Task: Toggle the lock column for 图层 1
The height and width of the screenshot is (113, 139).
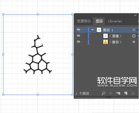Action: (x=85, y=30)
